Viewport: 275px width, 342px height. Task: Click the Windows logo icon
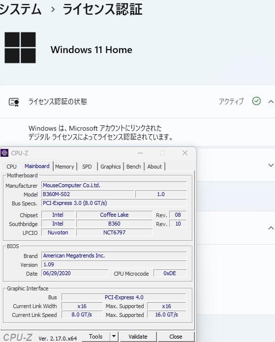point(20,48)
